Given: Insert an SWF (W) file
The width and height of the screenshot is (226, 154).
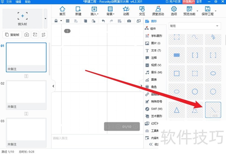Looking at the screenshot, I should [154, 109].
